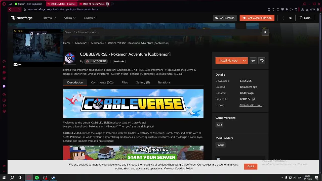Select the Fabric mod loader tag

point(220,145)
